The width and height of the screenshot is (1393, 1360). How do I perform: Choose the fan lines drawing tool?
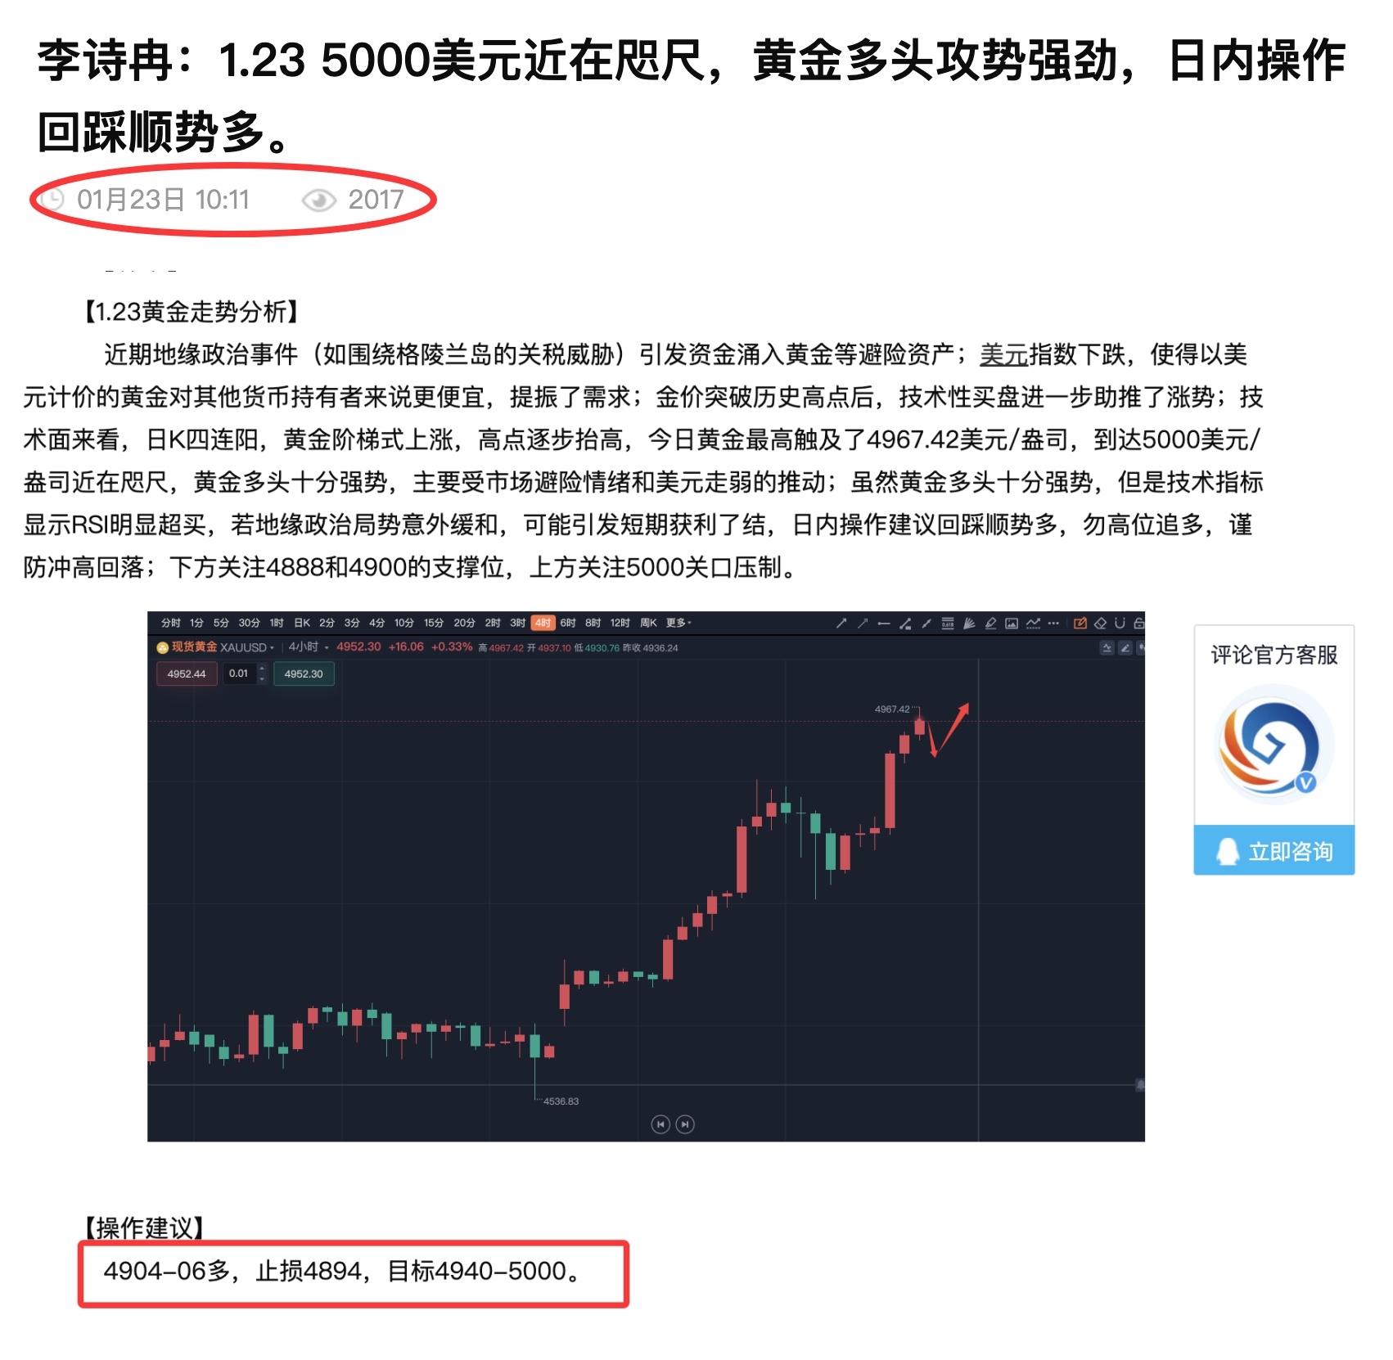(x=969, y=624)
